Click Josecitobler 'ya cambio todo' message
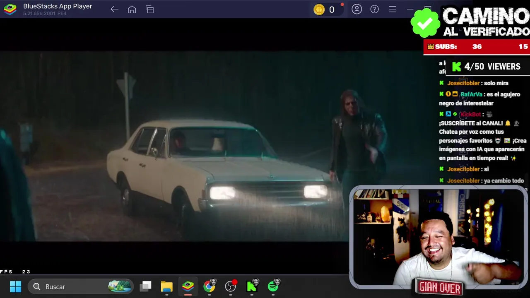Image resolution: width=530 pixels, height=298 pixels. point(482,181)
